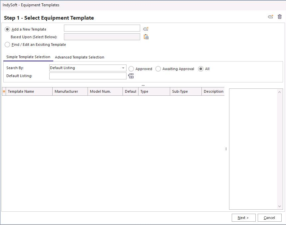The image size is (286, 225).
Task: Open the Simple Template Selection tab
Action: pos(28,57)
